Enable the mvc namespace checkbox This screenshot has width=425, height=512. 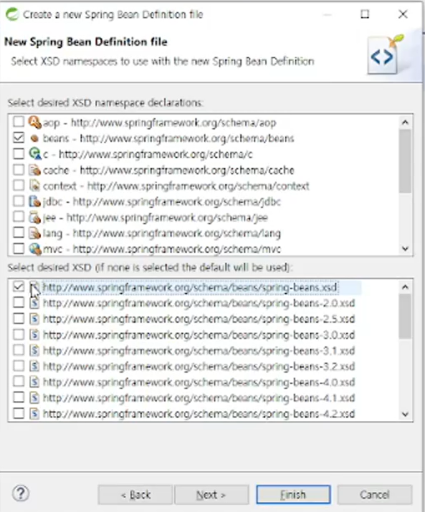click(x=19, y=248)
